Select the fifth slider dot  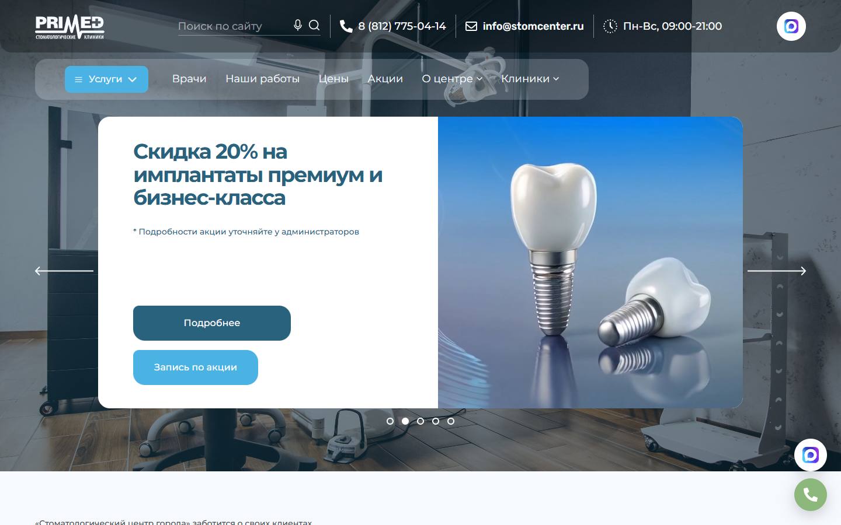[451, 421]
